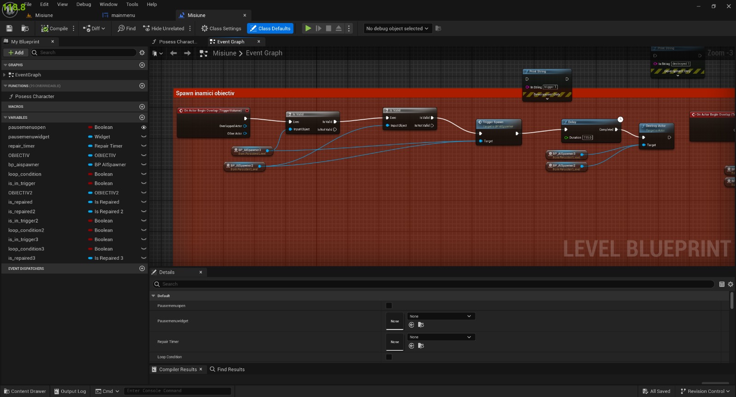Open the Pausemenuwidget None dropdown
This screenshot has height=397, width=736.
pos(441,316)
